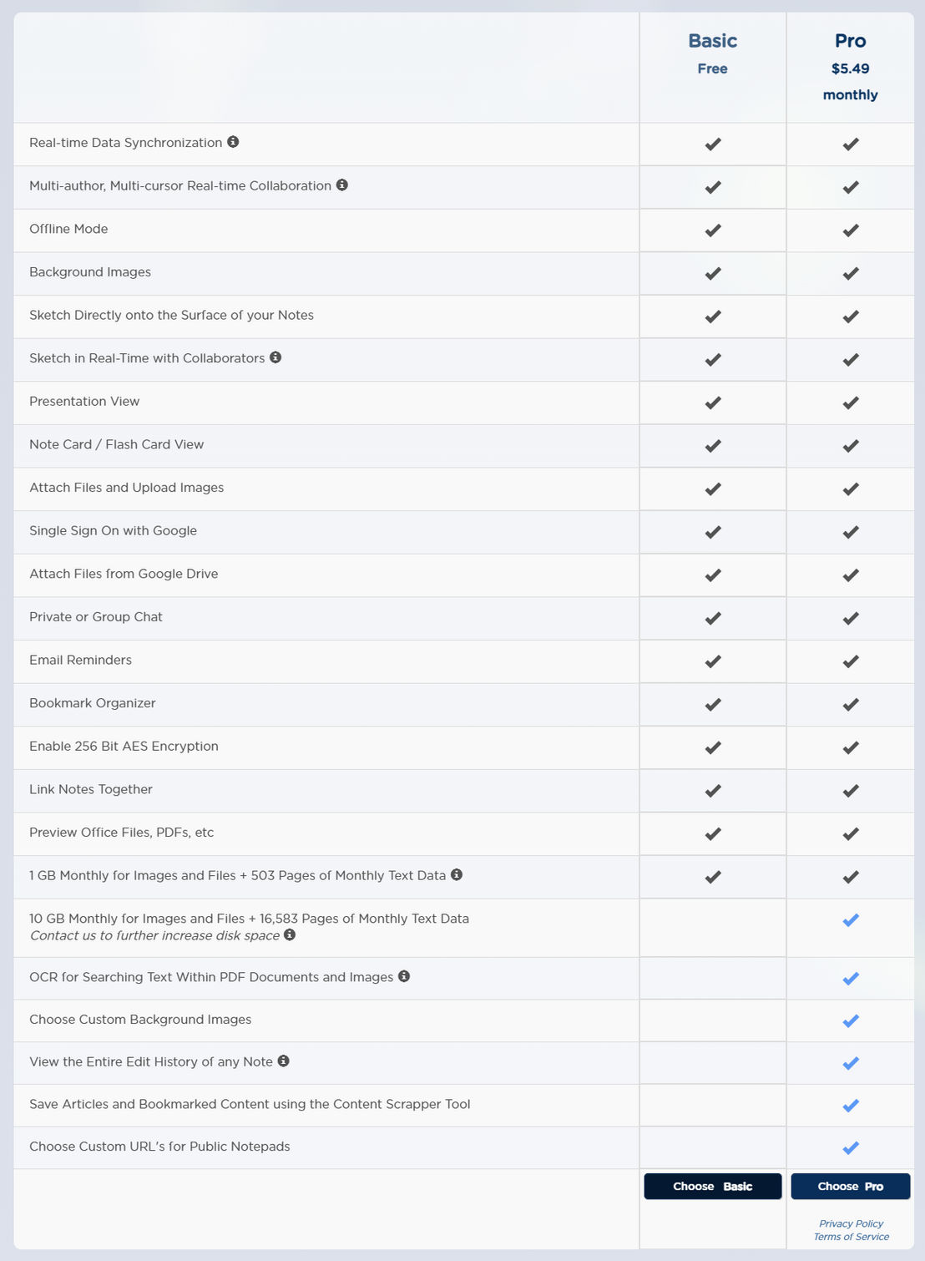This screenshot has height=1261, width=925.
Task: Click info icon after Sketch in Real-Time with Collaborators
Action: (275, 357)
